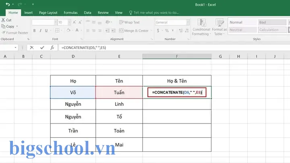Click the Bottom Align icon

pyautogui.click(x=100, y=23)
